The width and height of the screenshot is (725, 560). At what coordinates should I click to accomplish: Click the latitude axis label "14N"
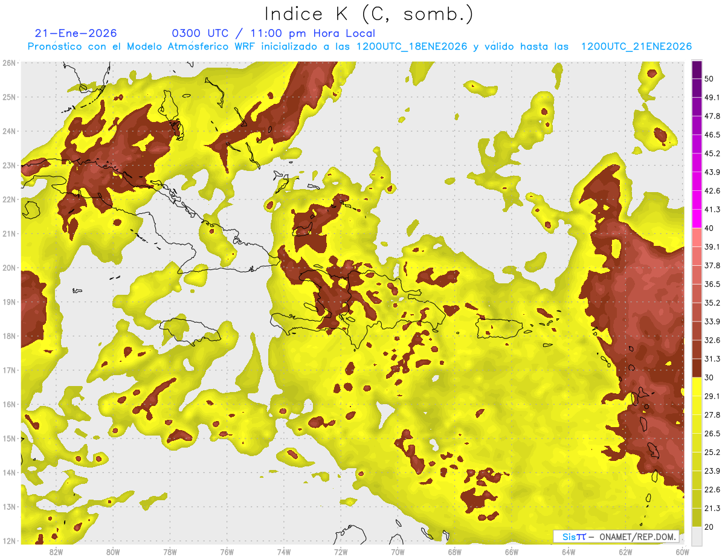click(x=9, y=473)
